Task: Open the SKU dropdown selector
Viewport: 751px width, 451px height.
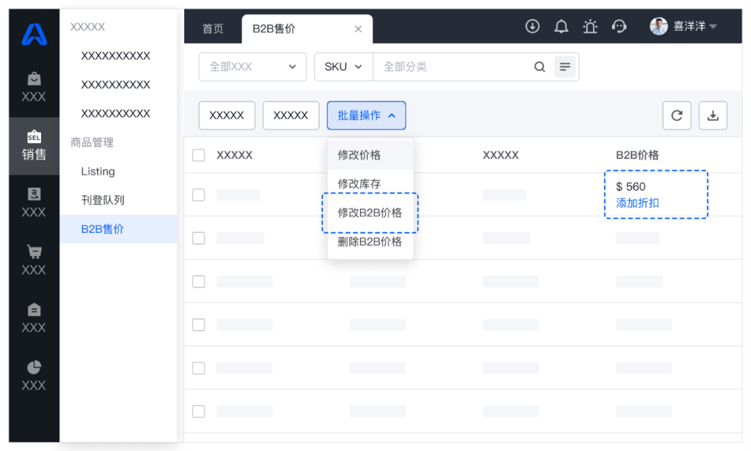Action: point(343,67)
